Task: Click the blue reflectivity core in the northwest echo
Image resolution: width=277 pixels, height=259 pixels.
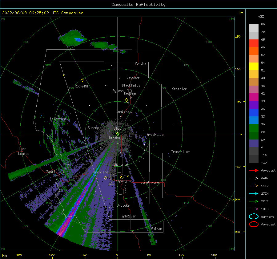Action: [79, 40]
